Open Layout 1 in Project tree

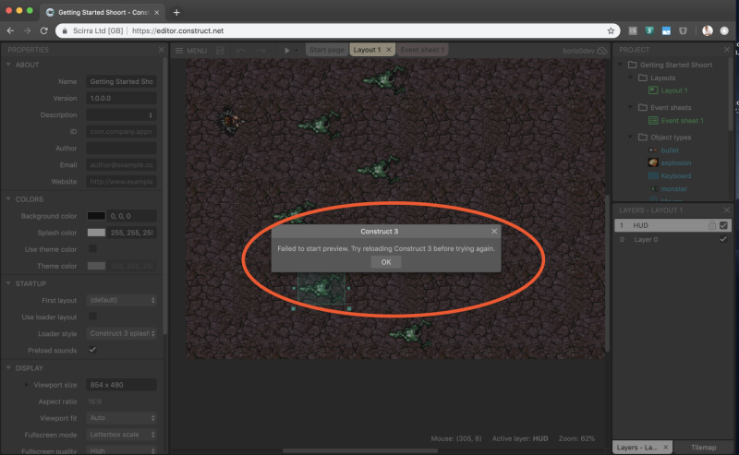[673, 90]
